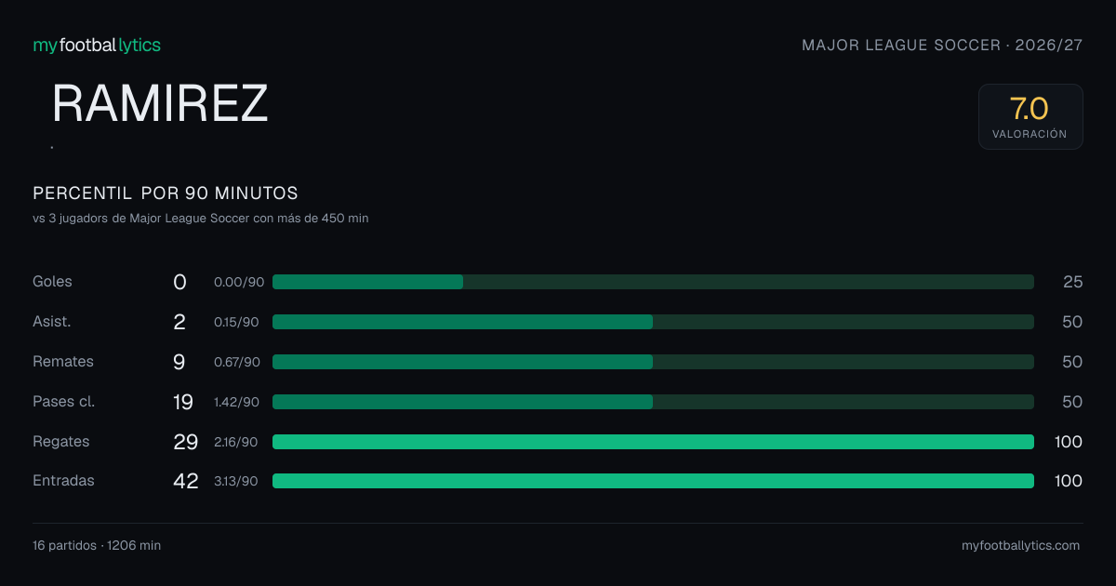Click the Major League Soccer 2026/27 header
The height and width of the screenshot is (586, 1116).
942,46
